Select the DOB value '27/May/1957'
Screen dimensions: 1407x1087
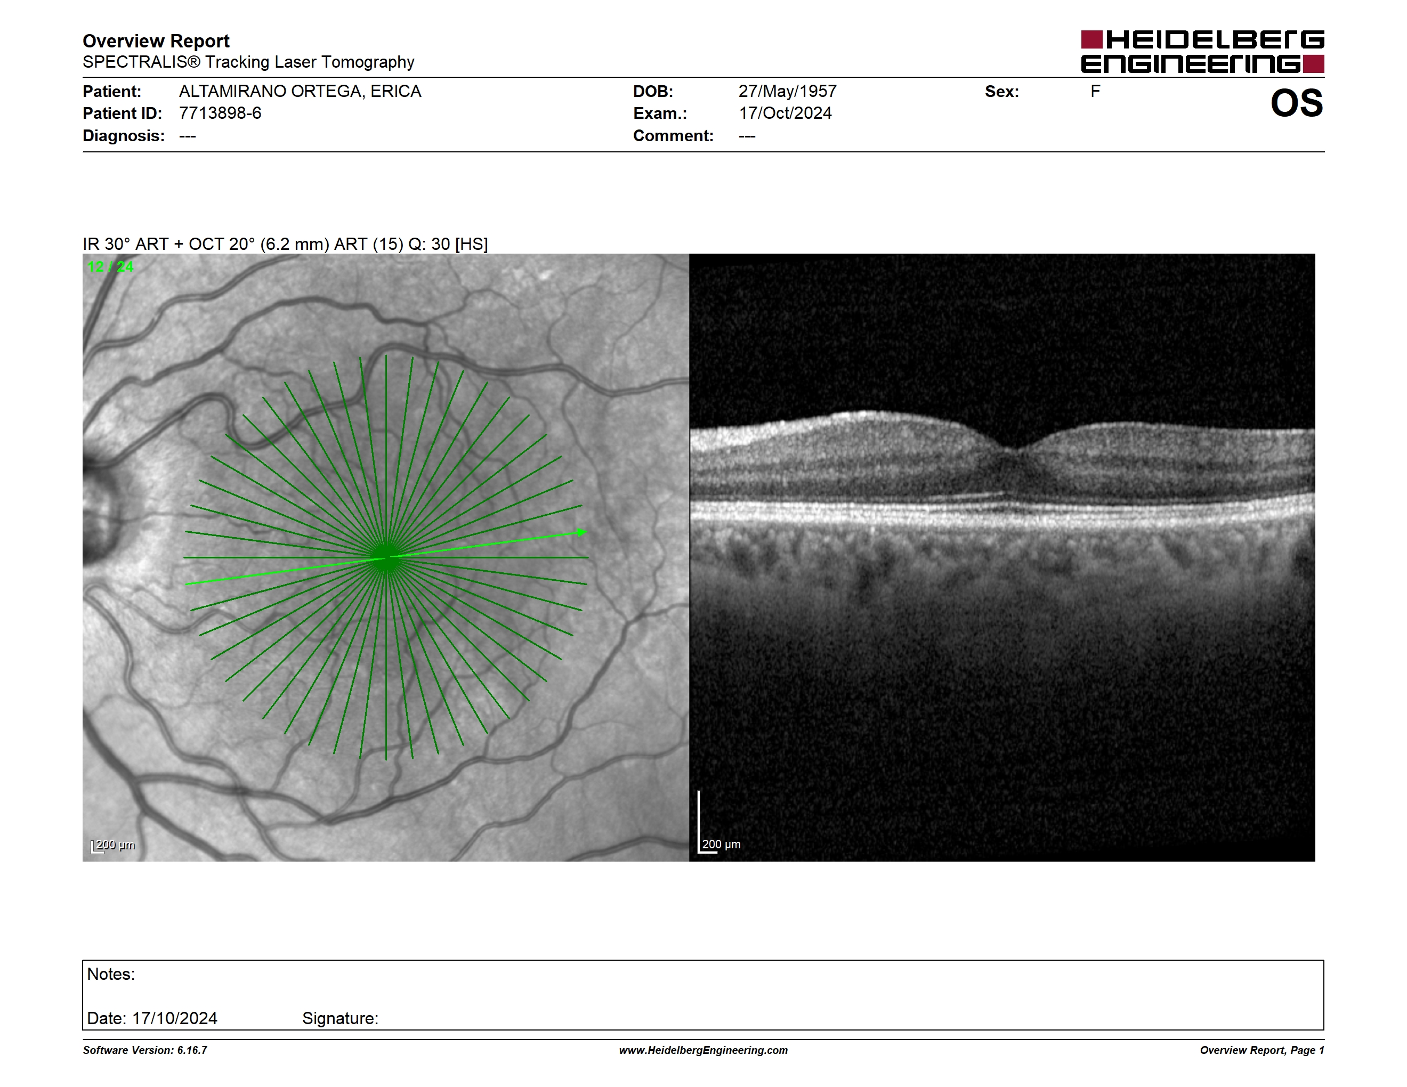click(787, 92)
